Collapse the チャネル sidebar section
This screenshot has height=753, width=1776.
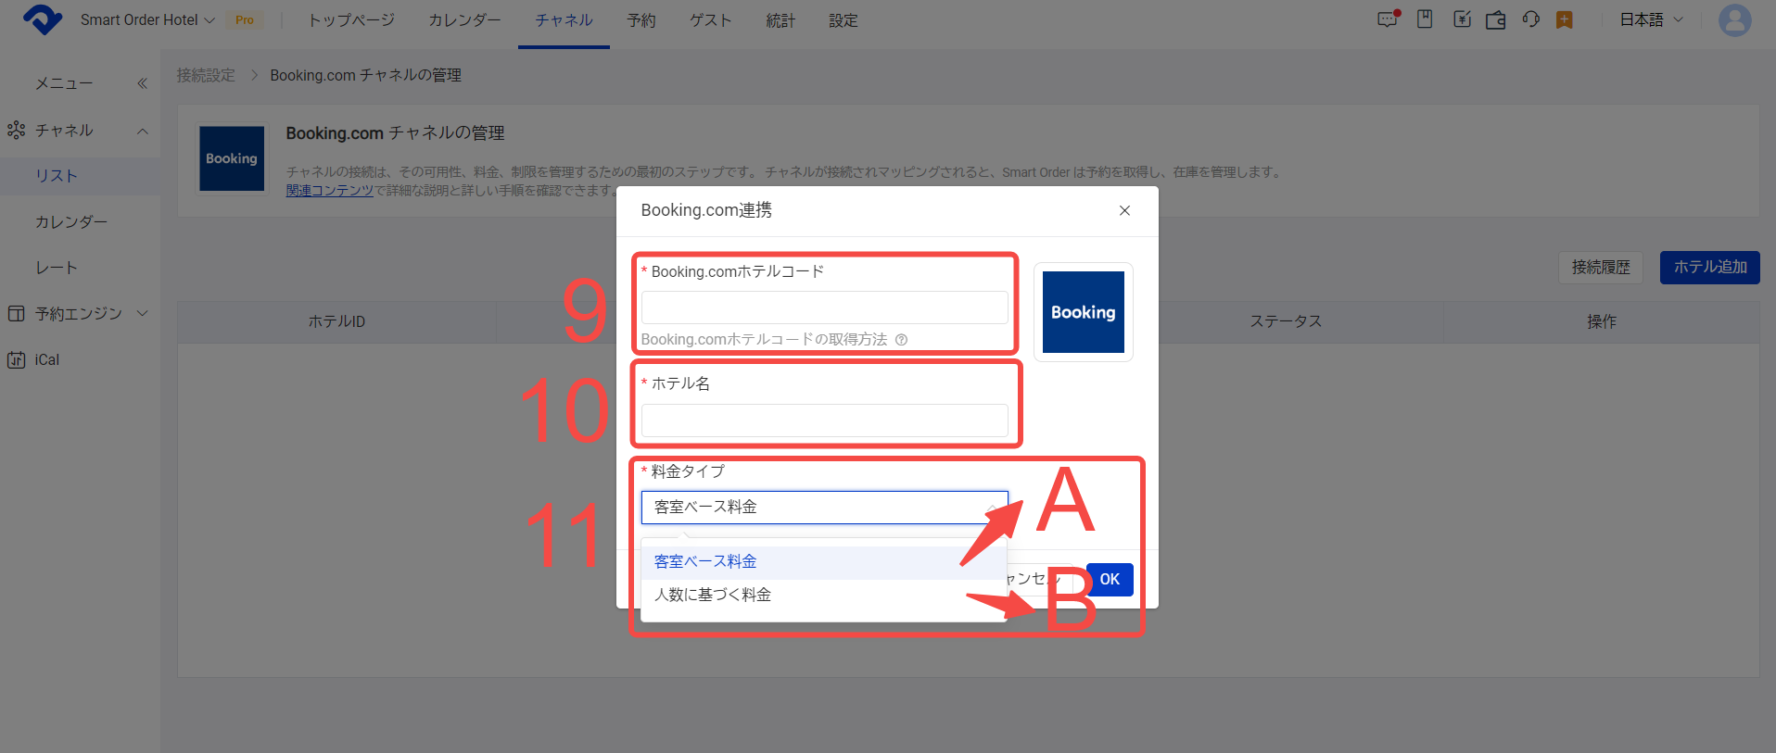pos(80,131)
